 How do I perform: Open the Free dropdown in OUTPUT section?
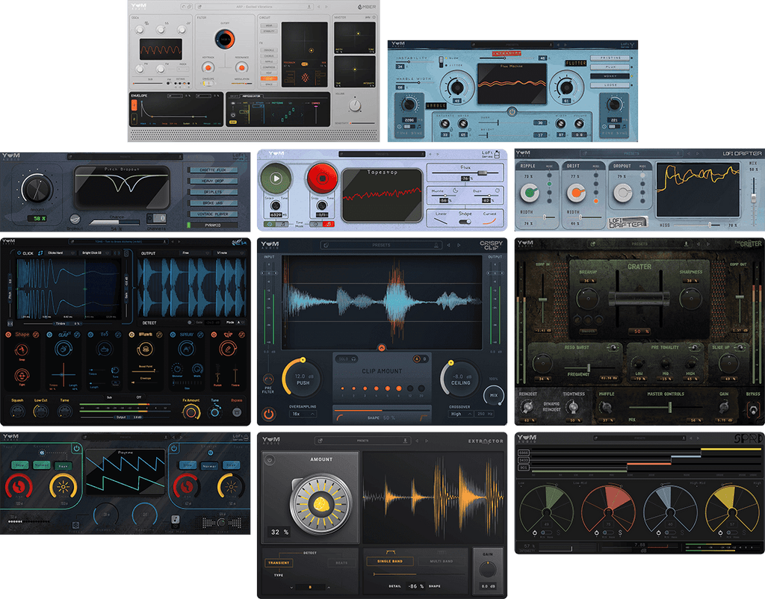pos(196,253)
